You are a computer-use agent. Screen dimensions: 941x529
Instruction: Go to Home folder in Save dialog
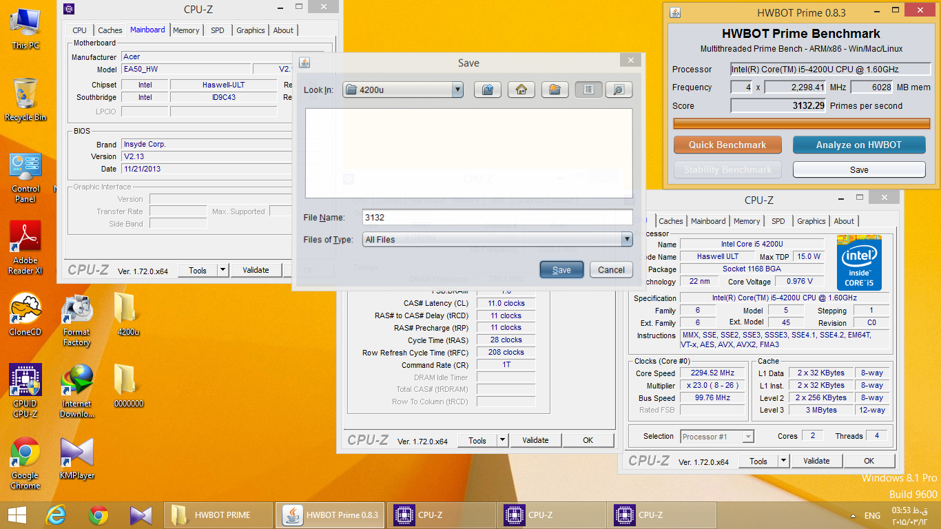[521, 90]
